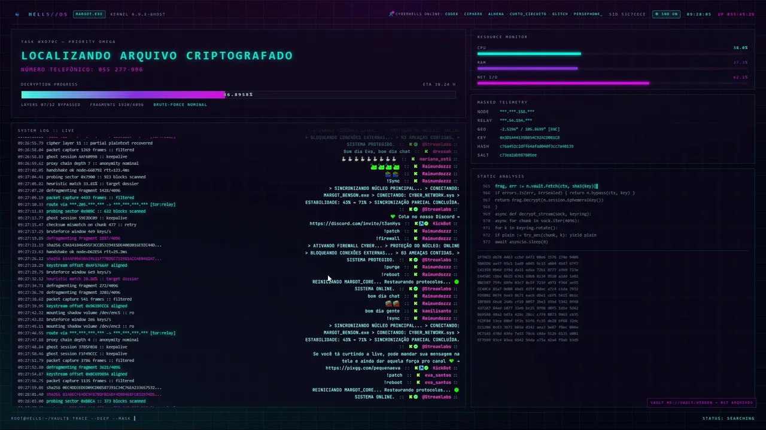
Task: Click the BRUTE-FORCE NOMINAL status
Action: point(180,105)
